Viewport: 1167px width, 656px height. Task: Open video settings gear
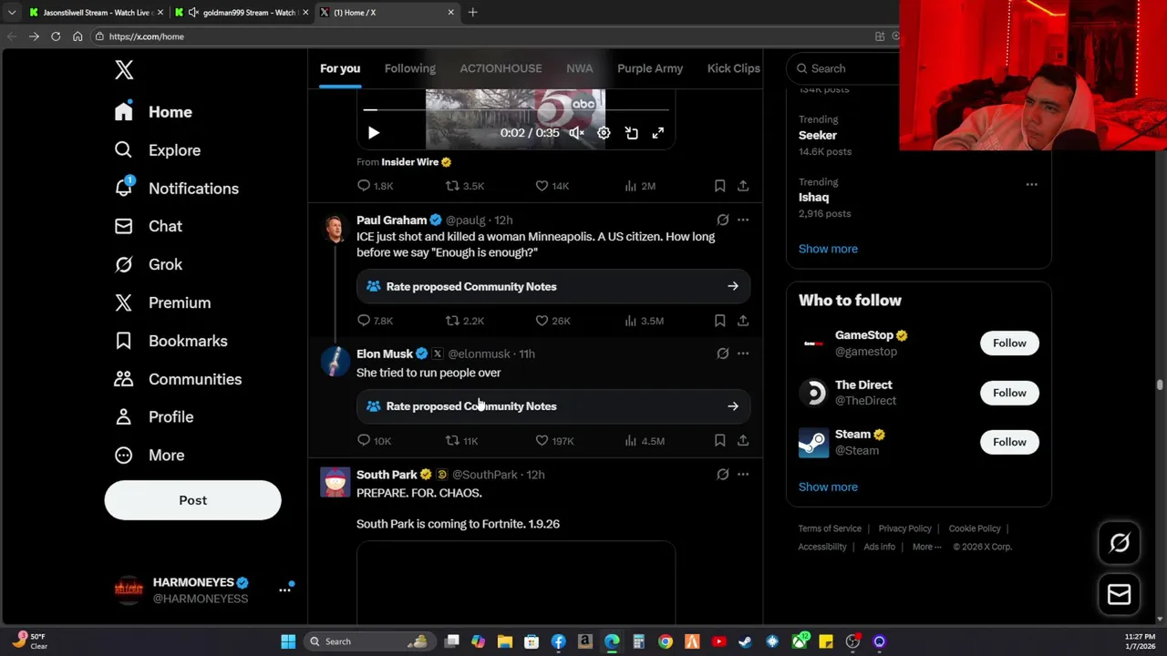point(604,133)
